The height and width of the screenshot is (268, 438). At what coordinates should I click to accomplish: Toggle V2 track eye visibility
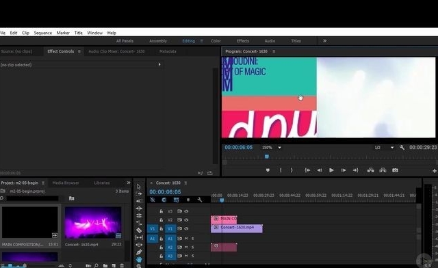pyautogui.click(x=186, y=219)
